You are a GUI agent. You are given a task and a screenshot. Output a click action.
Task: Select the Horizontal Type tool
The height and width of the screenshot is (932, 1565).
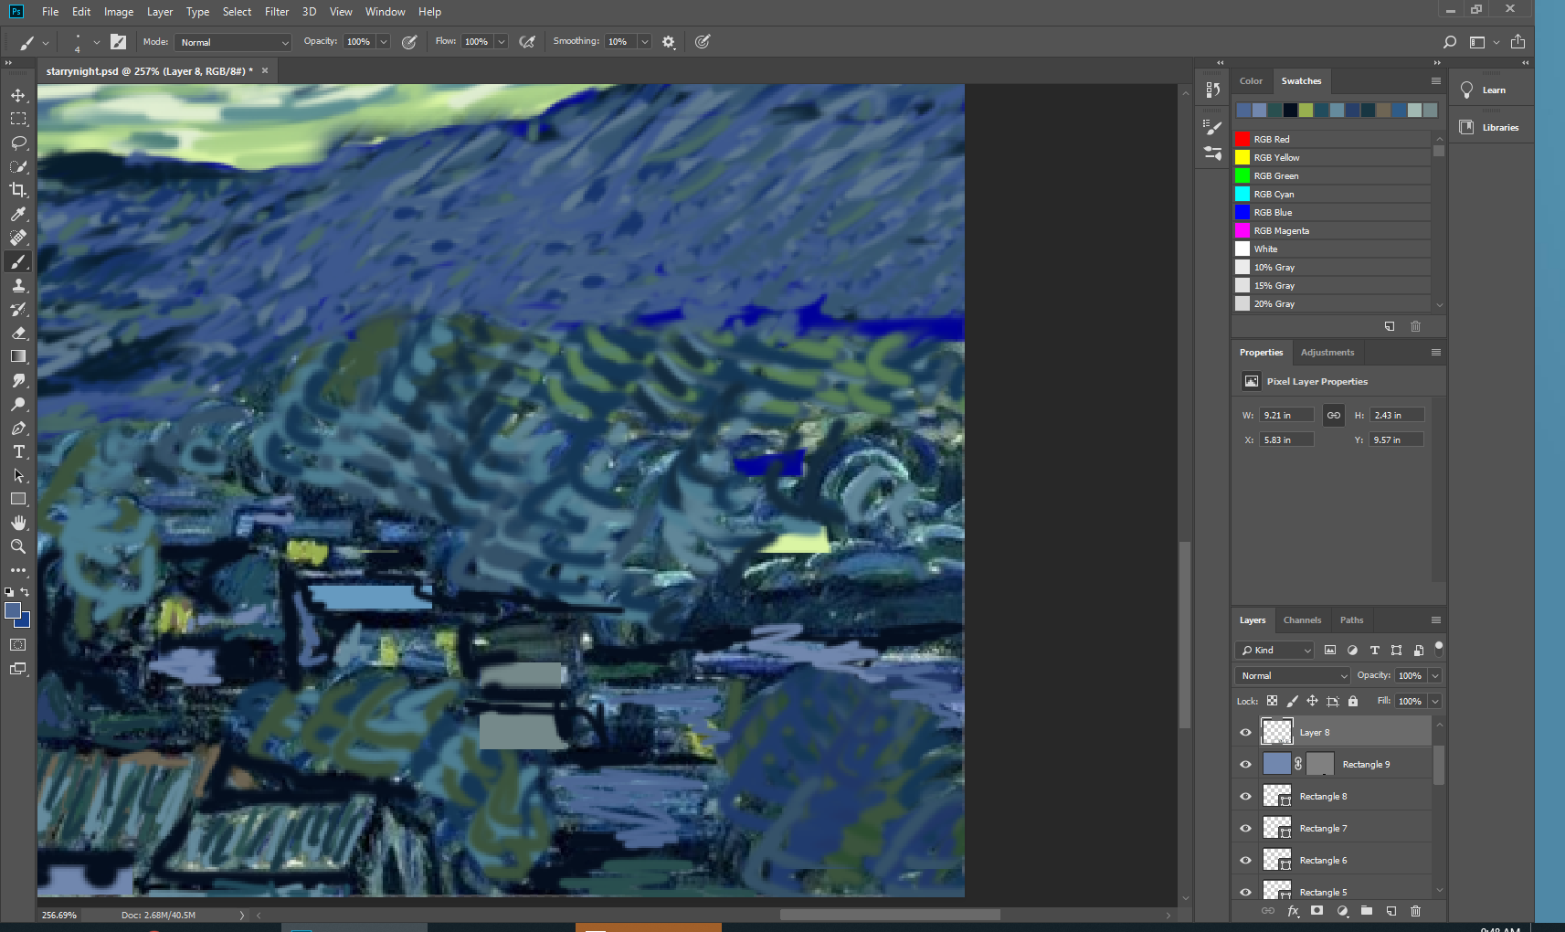pyautogui.click(x=18, y=451)
